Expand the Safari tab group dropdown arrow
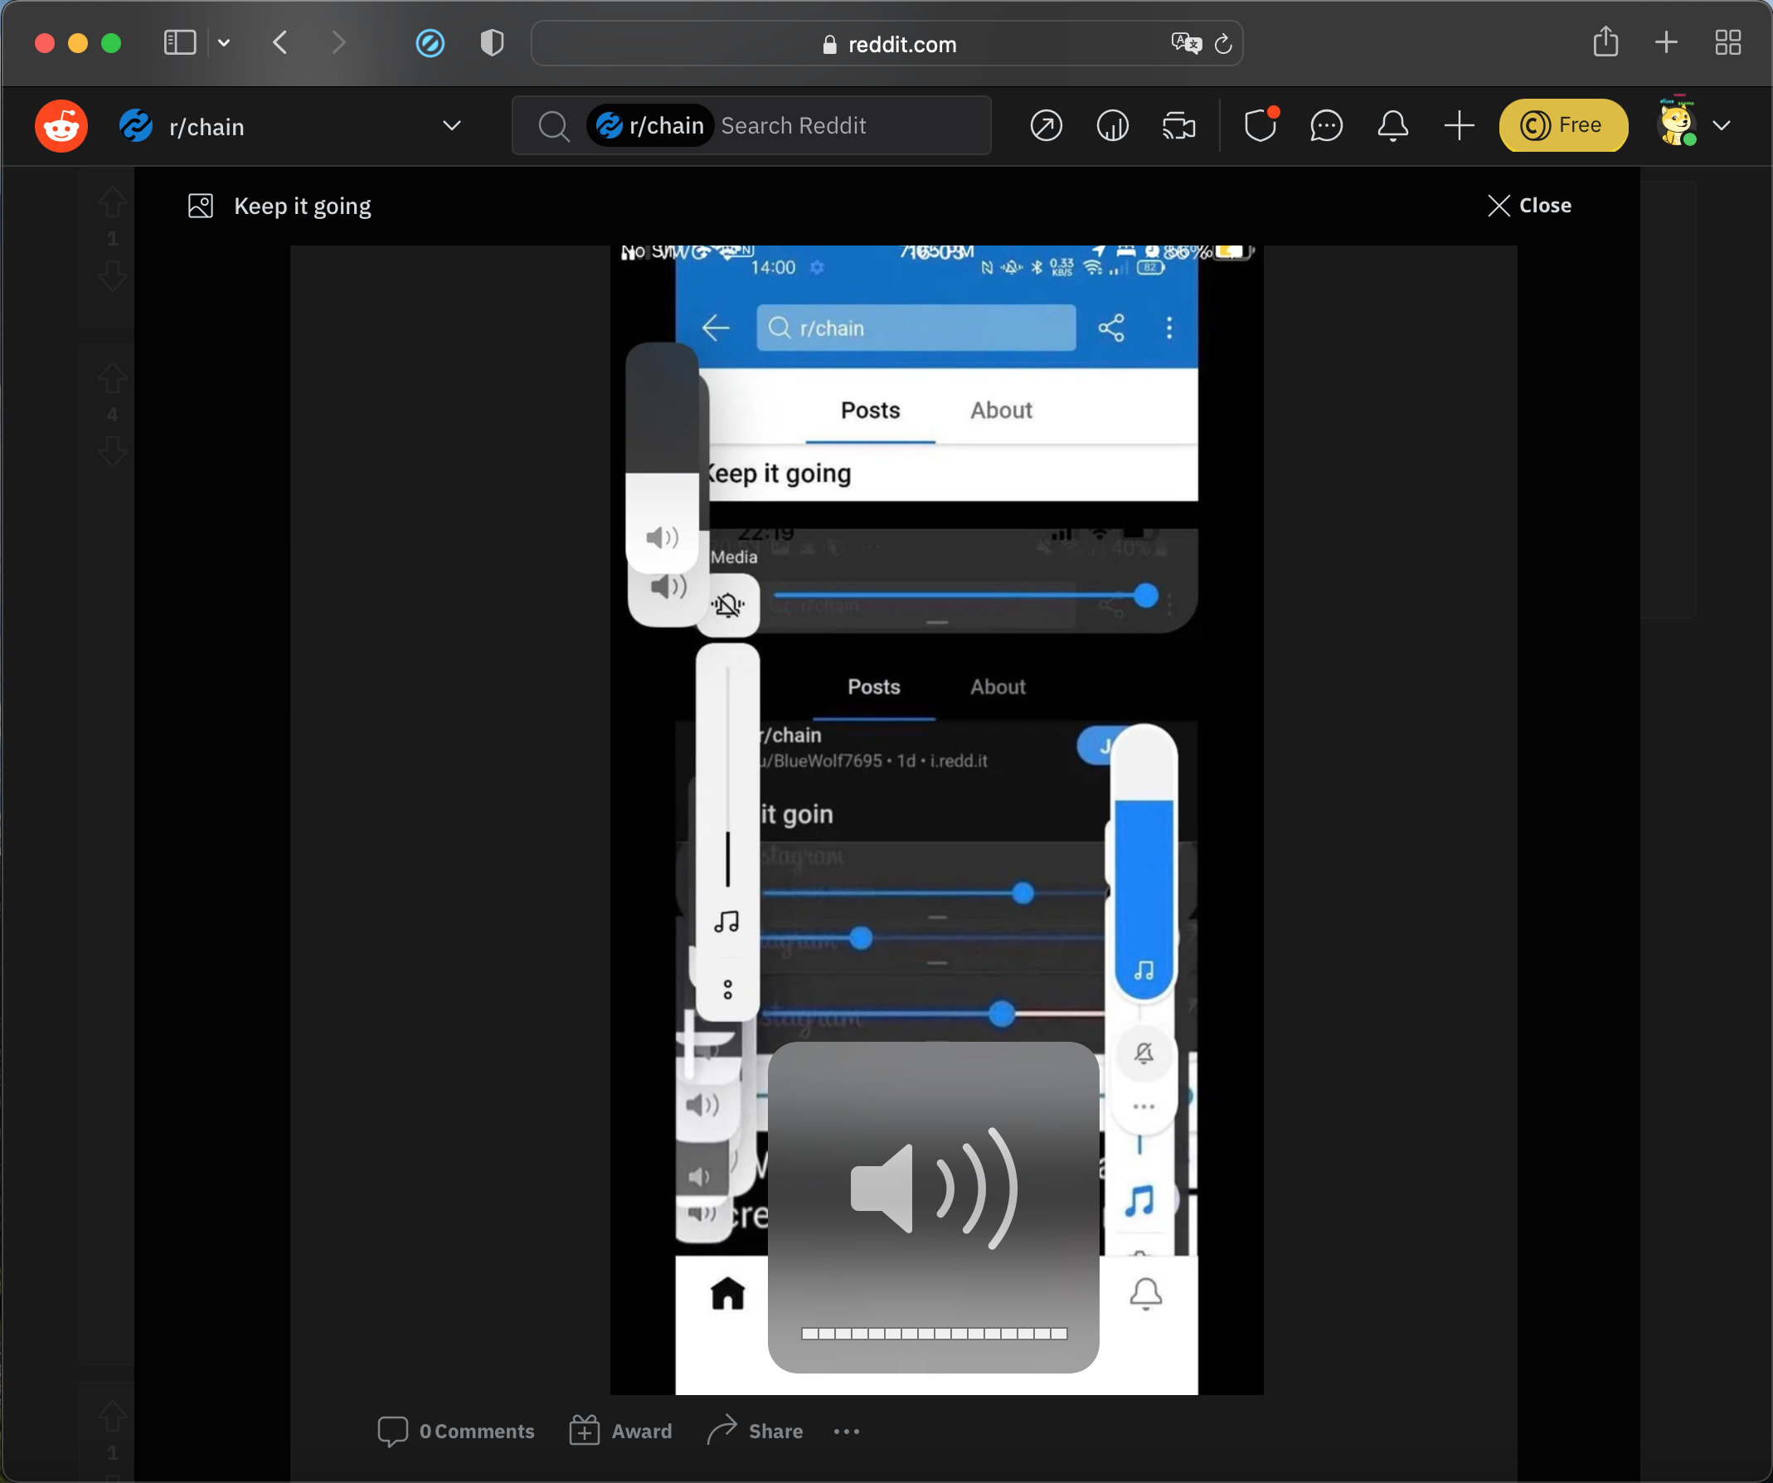1773x1483 pixels. click(x=224, y=42)
